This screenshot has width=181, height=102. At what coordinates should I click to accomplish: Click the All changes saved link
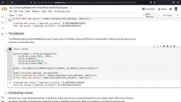(x=62, y=11)
